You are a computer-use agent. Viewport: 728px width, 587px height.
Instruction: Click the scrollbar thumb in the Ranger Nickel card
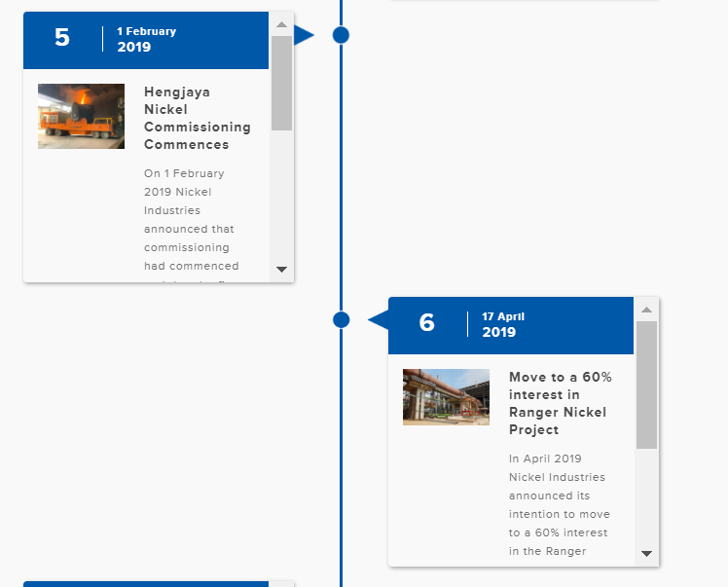pyautogui.click(x=646, y=385)
